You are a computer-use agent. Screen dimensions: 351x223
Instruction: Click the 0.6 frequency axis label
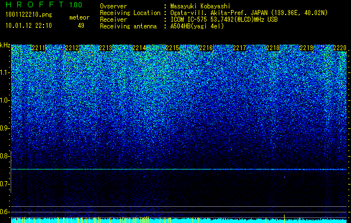pyautogui.click(x=4, y=212)
